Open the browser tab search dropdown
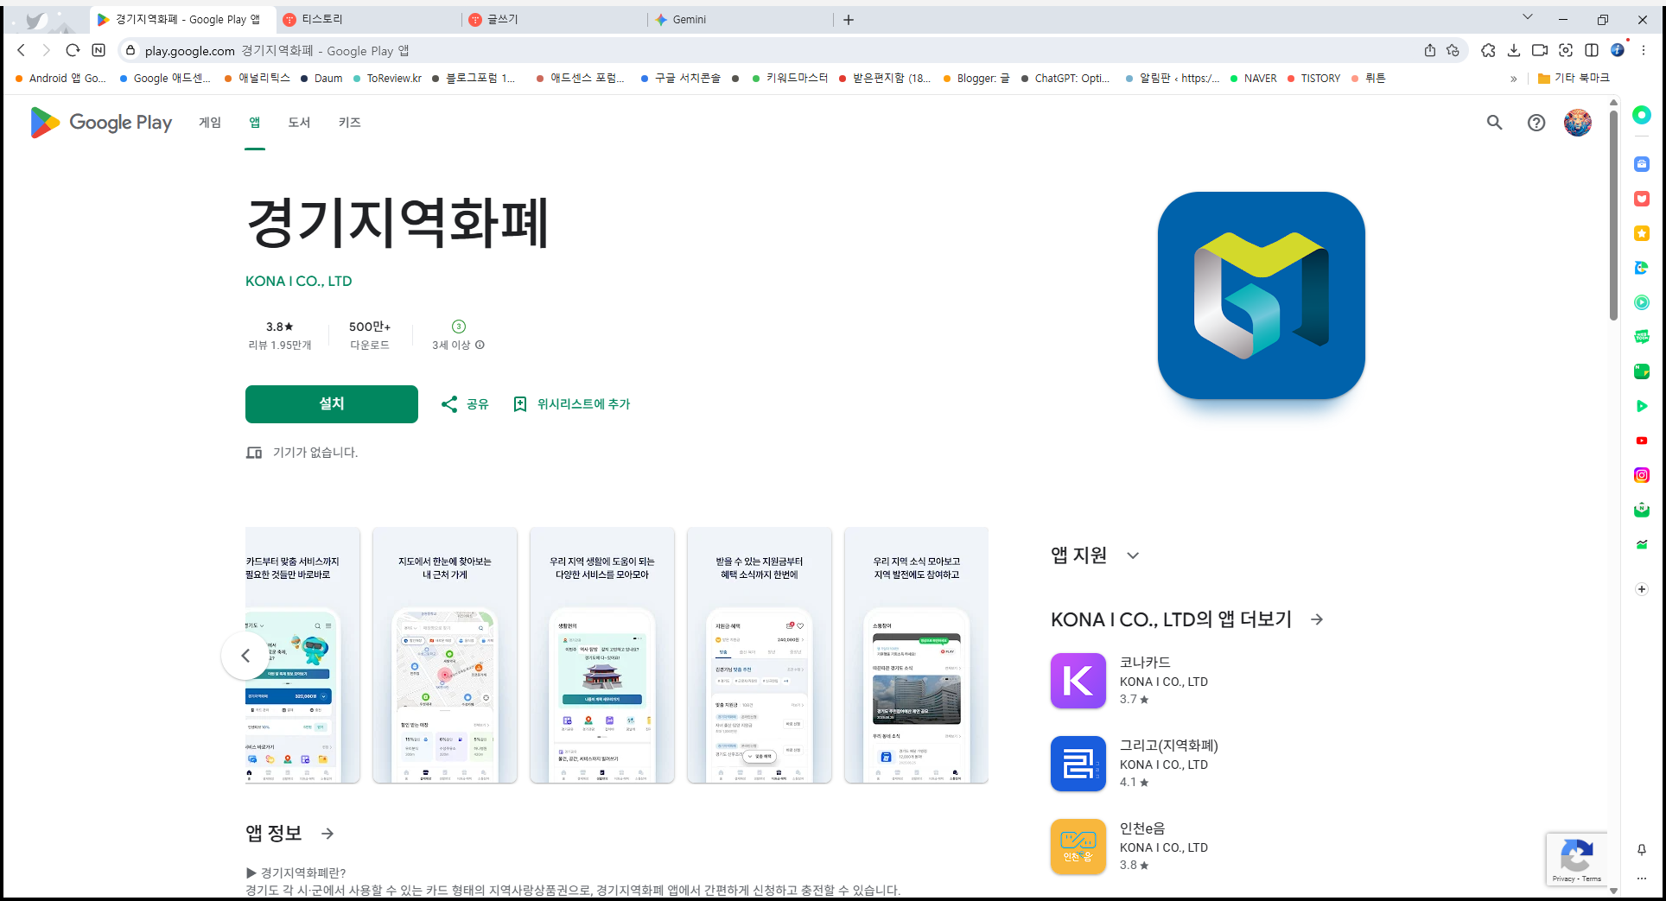The width and height of the screenshot is (1666, 901). point(1529,18)
